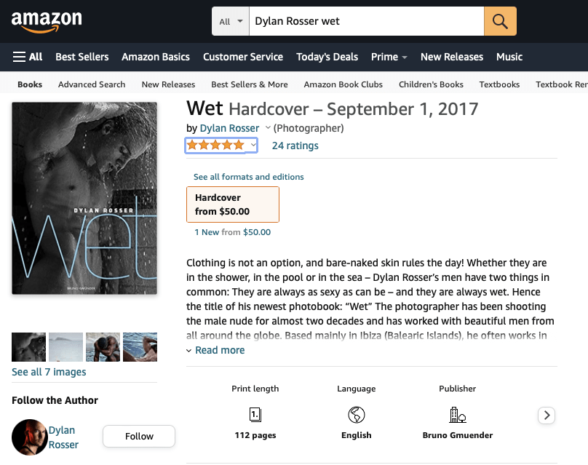Click the search field with Dylan Rosser wet

[366, 21]
